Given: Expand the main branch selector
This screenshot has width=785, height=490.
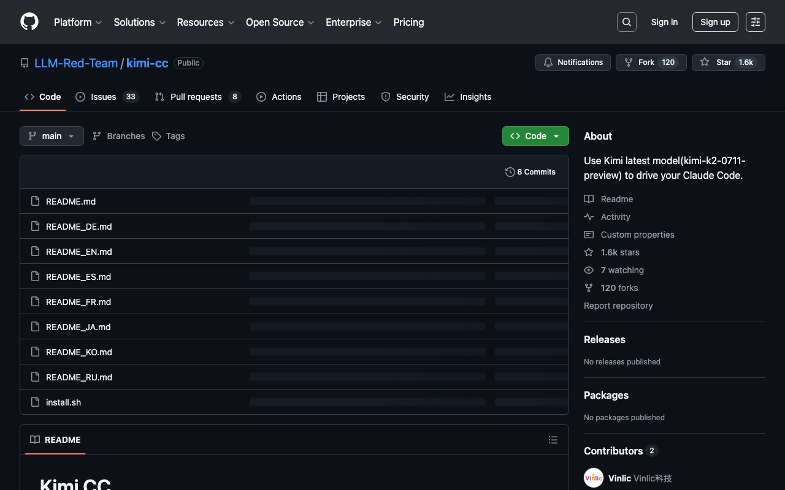Looking at the screenshot, I should pyautogui.click(x=52, y=136).
